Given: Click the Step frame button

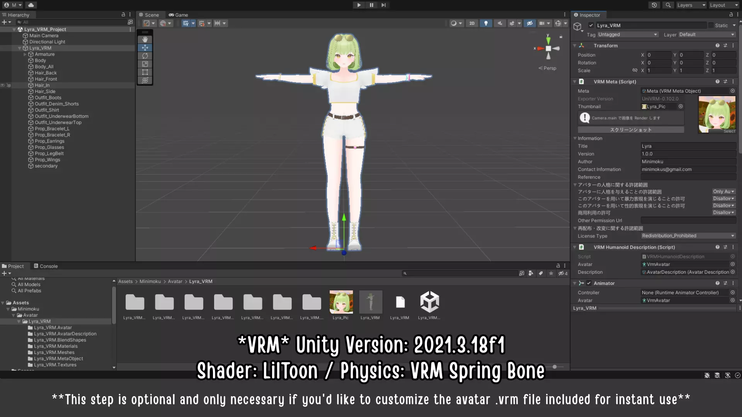Looking at the screenshot, I should tap(383, 5).
